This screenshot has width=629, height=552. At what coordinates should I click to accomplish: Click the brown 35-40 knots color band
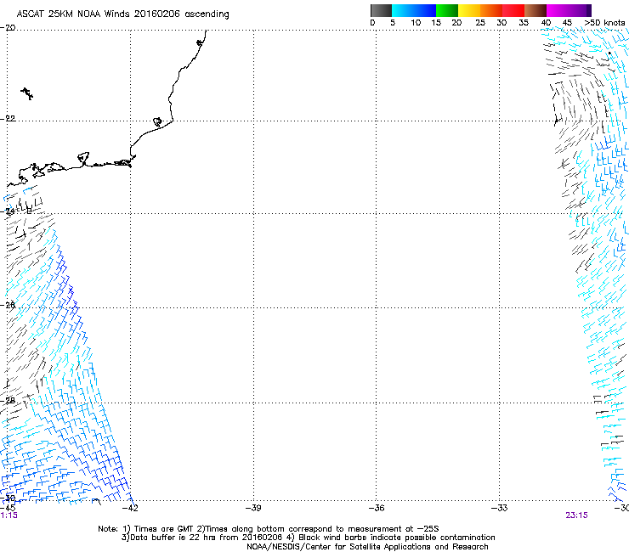pyautogui.click(x=535, y=10)
